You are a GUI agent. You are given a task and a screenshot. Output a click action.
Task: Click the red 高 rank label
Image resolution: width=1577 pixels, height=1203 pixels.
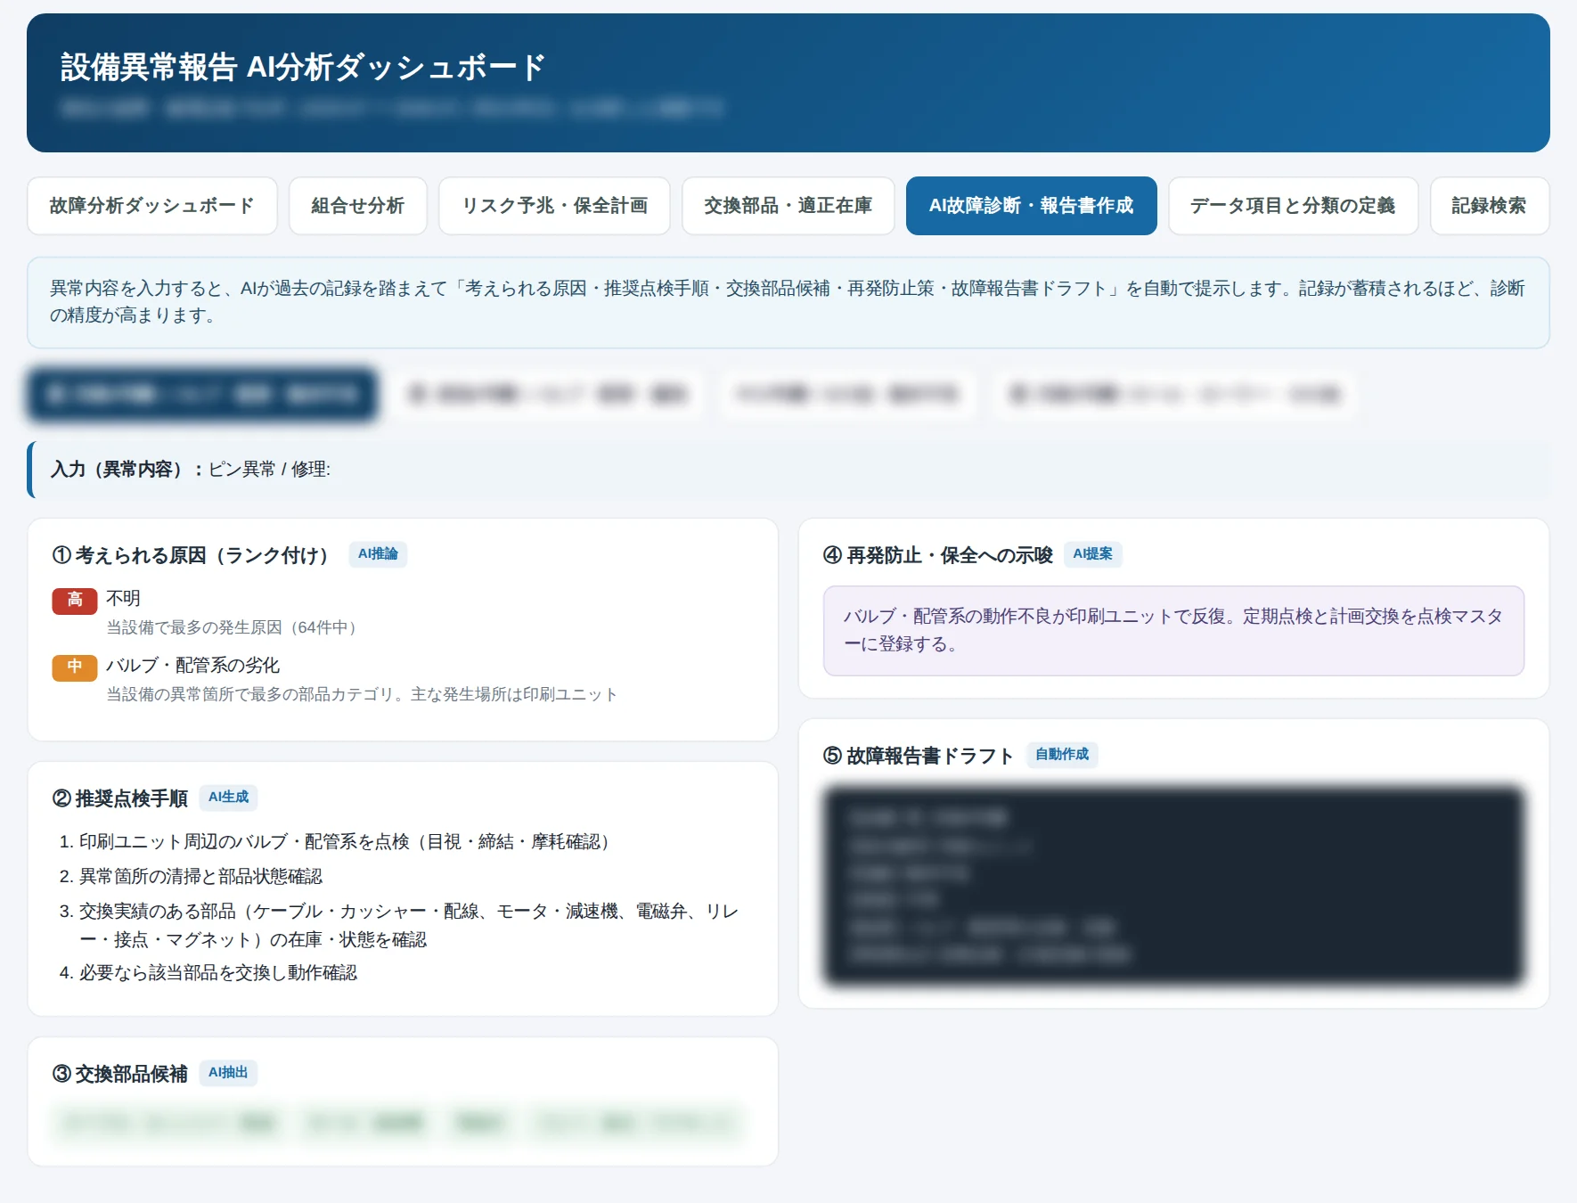click(x=75, y=601)
